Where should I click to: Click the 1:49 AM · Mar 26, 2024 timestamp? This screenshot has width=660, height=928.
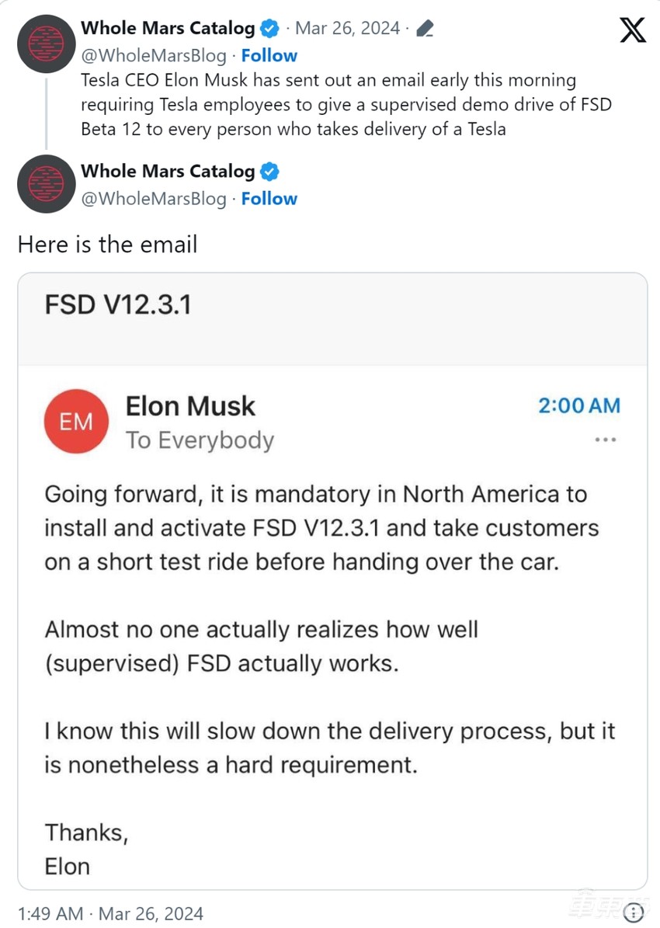110,913
